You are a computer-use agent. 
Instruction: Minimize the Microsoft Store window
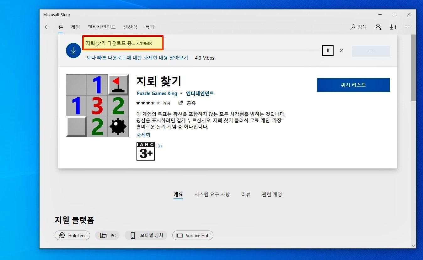click(x=380, y=14)
